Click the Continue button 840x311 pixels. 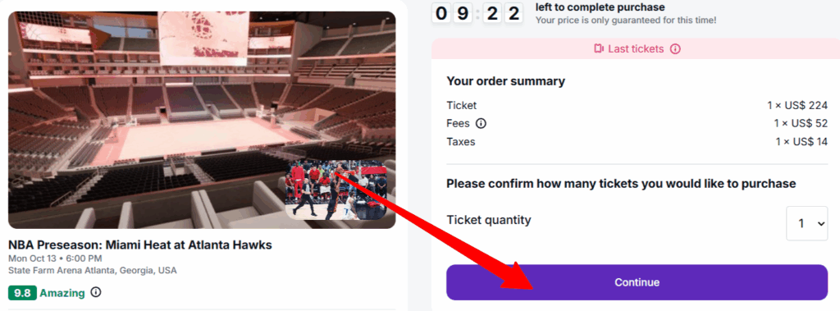[637, 282]
